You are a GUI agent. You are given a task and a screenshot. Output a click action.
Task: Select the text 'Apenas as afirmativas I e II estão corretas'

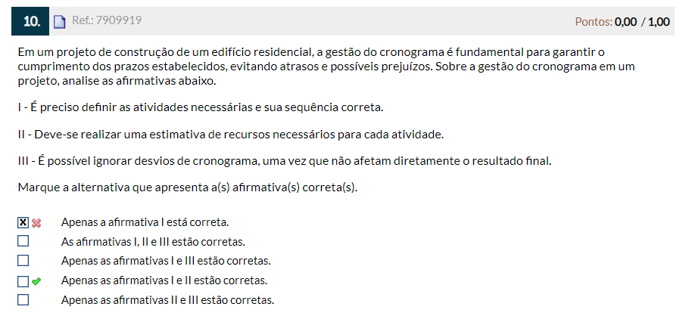tap(164, 280)
